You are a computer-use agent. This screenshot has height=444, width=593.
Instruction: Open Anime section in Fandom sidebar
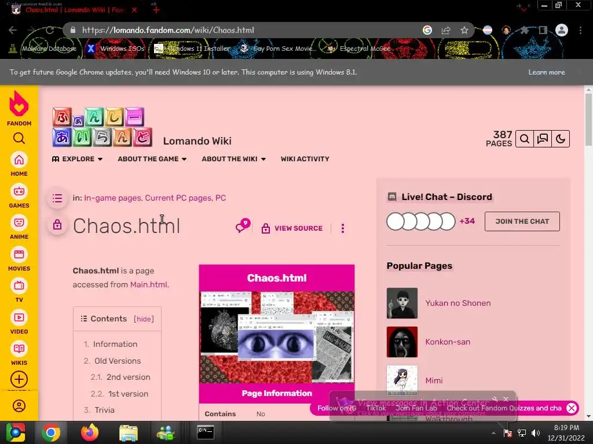pos(19,227)
